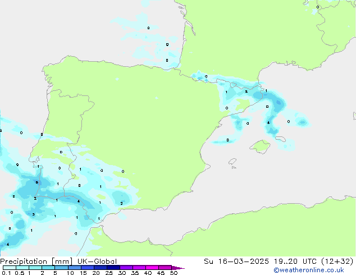356x275 pixels.
Task: Click the '50' legend scale label
Action: (x=174, y=273)
